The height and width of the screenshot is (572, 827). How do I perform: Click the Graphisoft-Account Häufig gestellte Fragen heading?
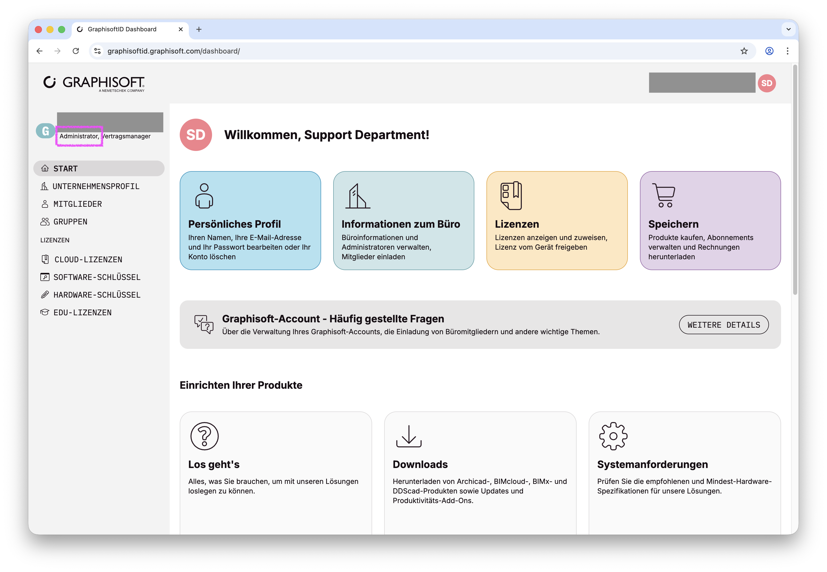click(333, 319)
